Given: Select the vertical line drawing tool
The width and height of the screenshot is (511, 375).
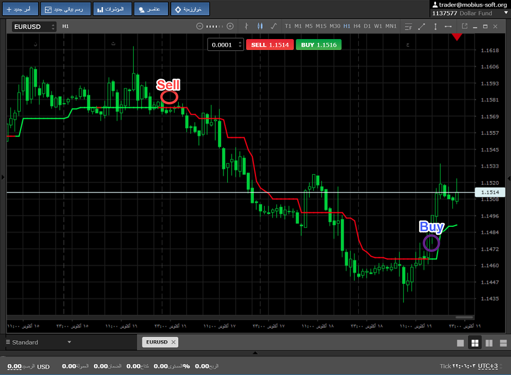Looking at the screenshot, I should point(435,26).
